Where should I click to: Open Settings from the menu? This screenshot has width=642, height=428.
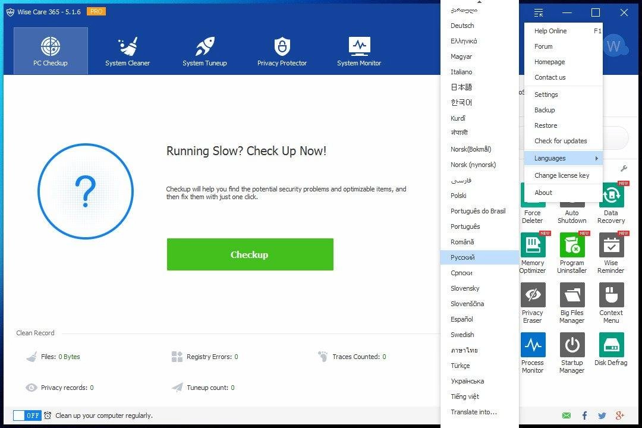tap(564, 95)
